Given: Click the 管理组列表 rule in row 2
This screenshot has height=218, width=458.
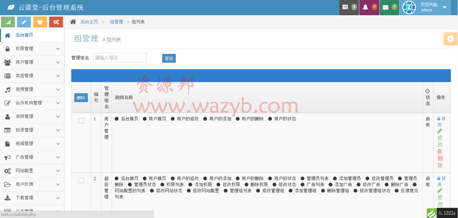Looking at the screenshot, I should pyautogui.click(x=240, y=191).
